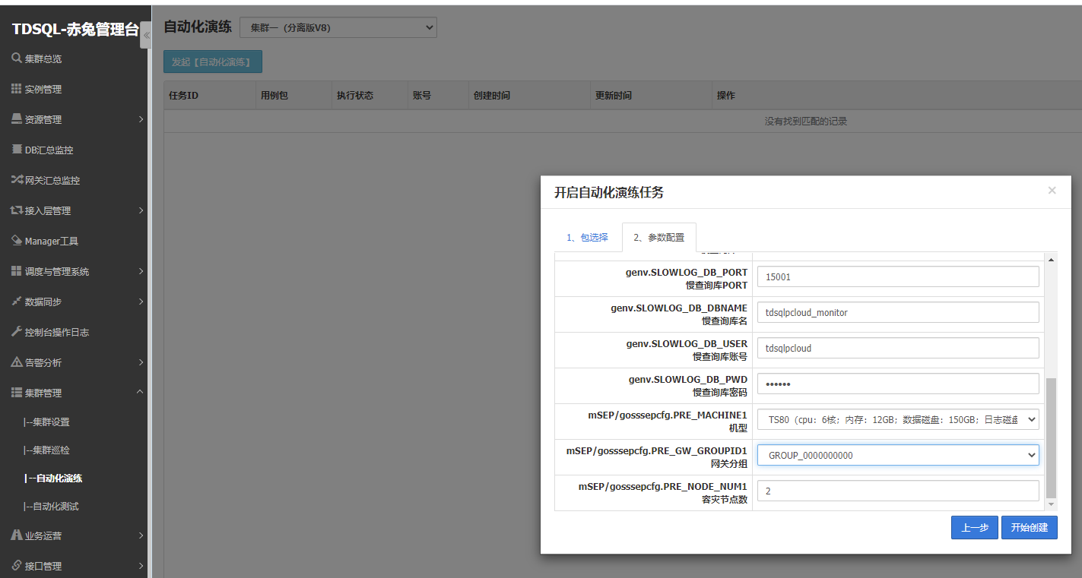Click the shuffle icon beside 网关汇总监控
Viewport: 1082px width, 578px height.
17,180
